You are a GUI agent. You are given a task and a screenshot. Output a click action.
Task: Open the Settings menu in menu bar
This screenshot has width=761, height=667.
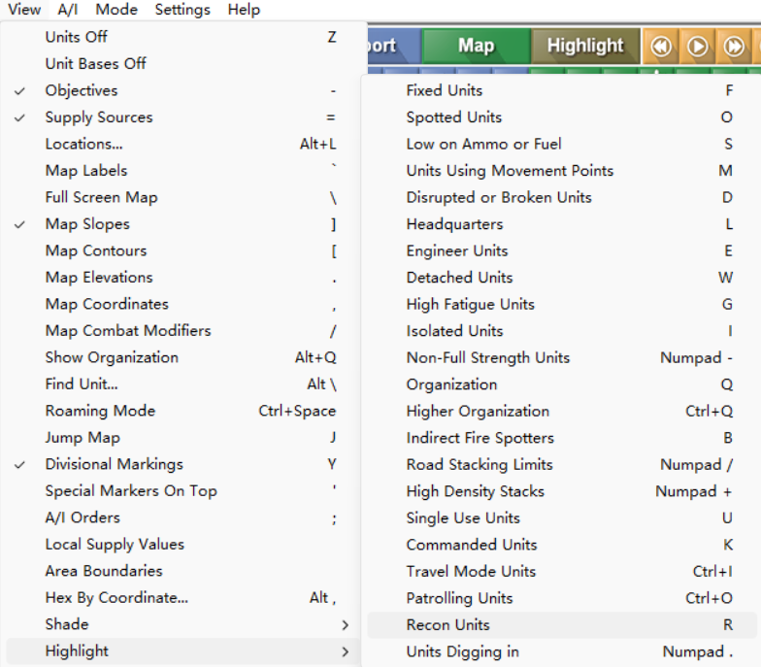(x=182, y=10)
